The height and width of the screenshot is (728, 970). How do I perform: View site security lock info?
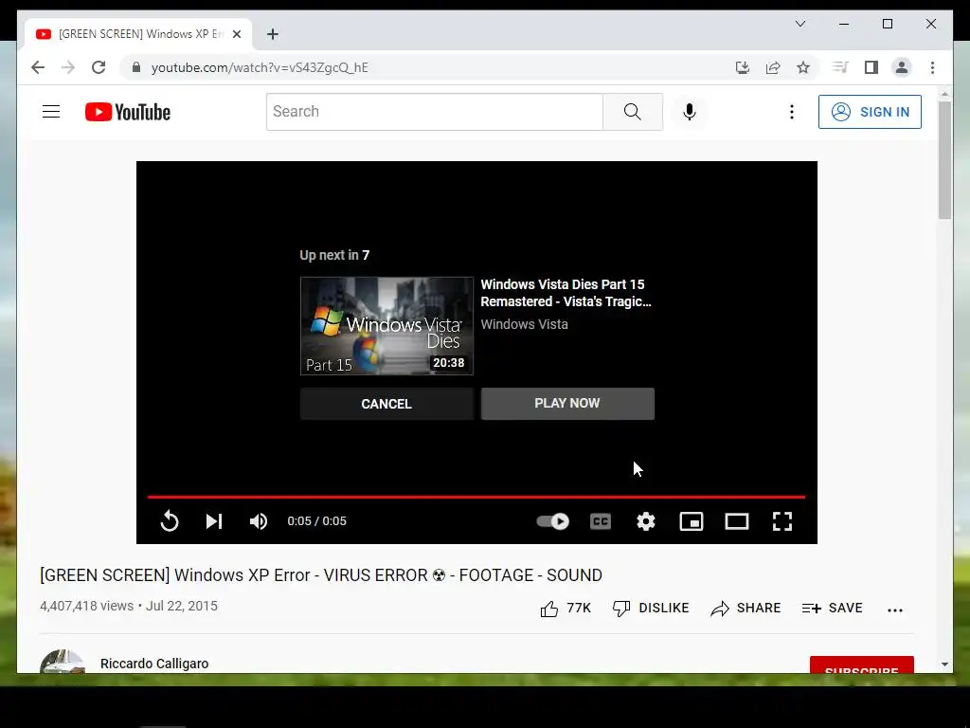pos(136,67)
